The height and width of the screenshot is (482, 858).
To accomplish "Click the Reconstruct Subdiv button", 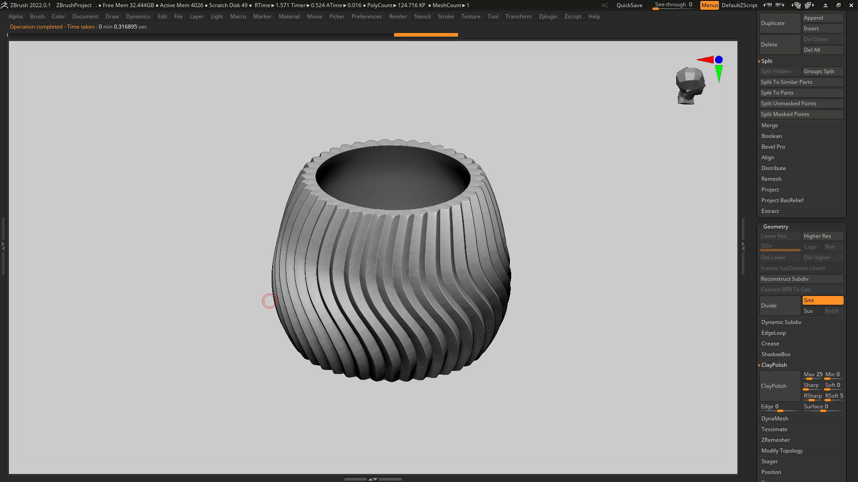I will (x=801, y=279).
